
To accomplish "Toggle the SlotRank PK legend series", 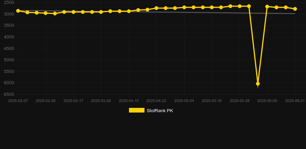I will click(x=151, y=111).
